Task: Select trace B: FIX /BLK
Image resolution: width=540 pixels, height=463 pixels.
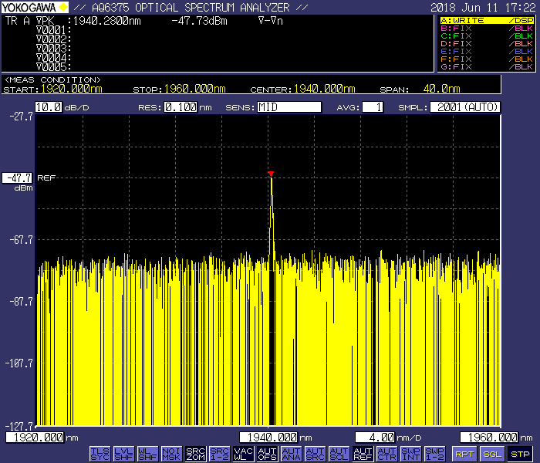Action: click(486, 28)
